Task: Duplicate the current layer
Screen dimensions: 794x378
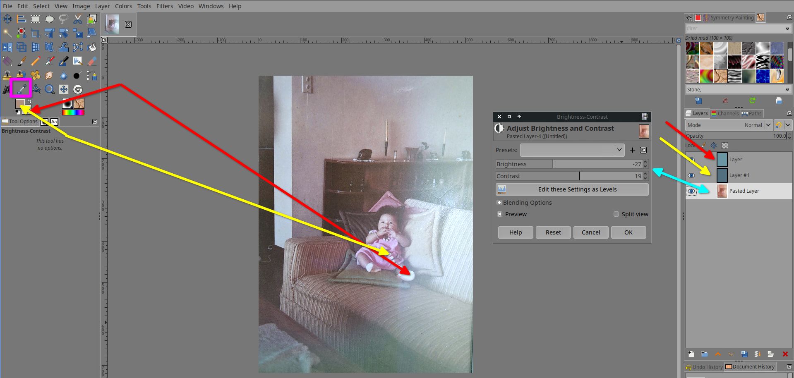Action: pos(744,354)
